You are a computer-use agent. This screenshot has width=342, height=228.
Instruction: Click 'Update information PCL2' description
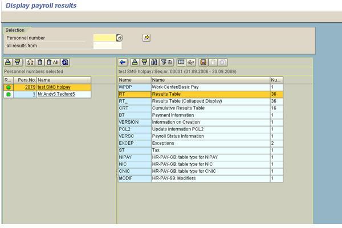pyautogui.click(x=178, y=129)
